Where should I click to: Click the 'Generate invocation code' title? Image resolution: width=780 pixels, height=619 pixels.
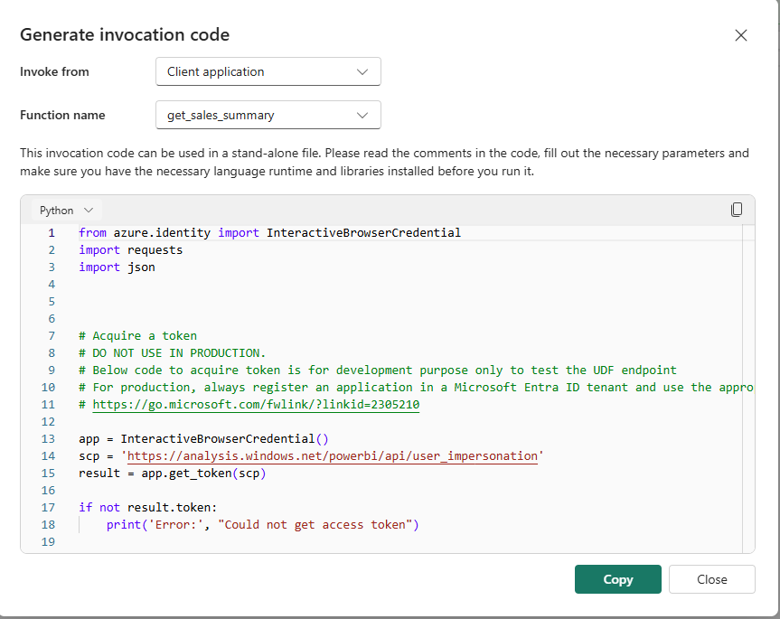[x=125, y=35]
